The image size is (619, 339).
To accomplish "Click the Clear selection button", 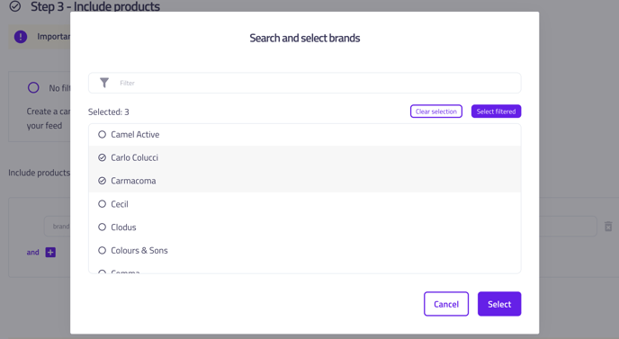I will click(435, 112).
